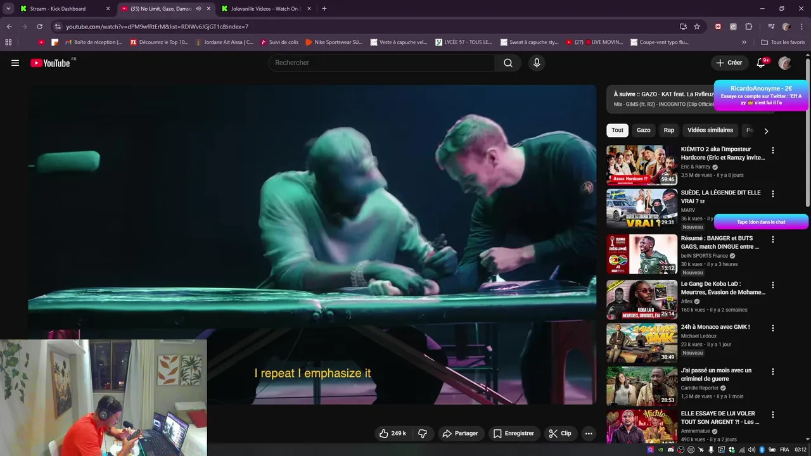Click the Enregistrer save button
The height and width of the screenshot is (456, 811).
click(513, 433)
